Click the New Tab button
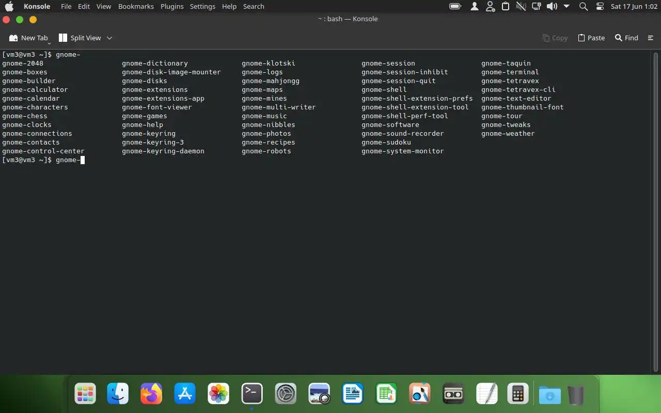 [29, 38]
